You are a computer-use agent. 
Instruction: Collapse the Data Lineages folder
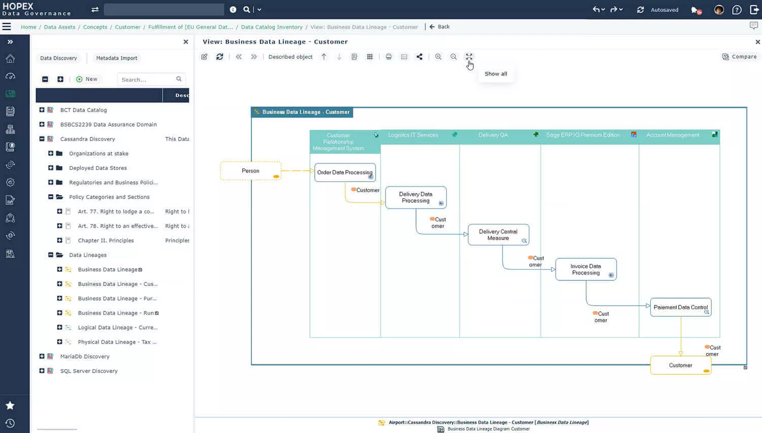coord(51,255)
